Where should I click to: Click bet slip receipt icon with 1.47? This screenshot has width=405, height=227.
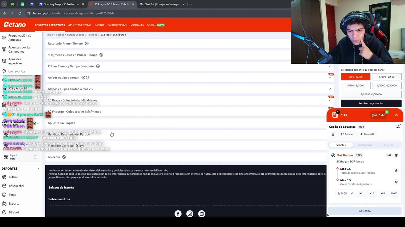point(335,115)
